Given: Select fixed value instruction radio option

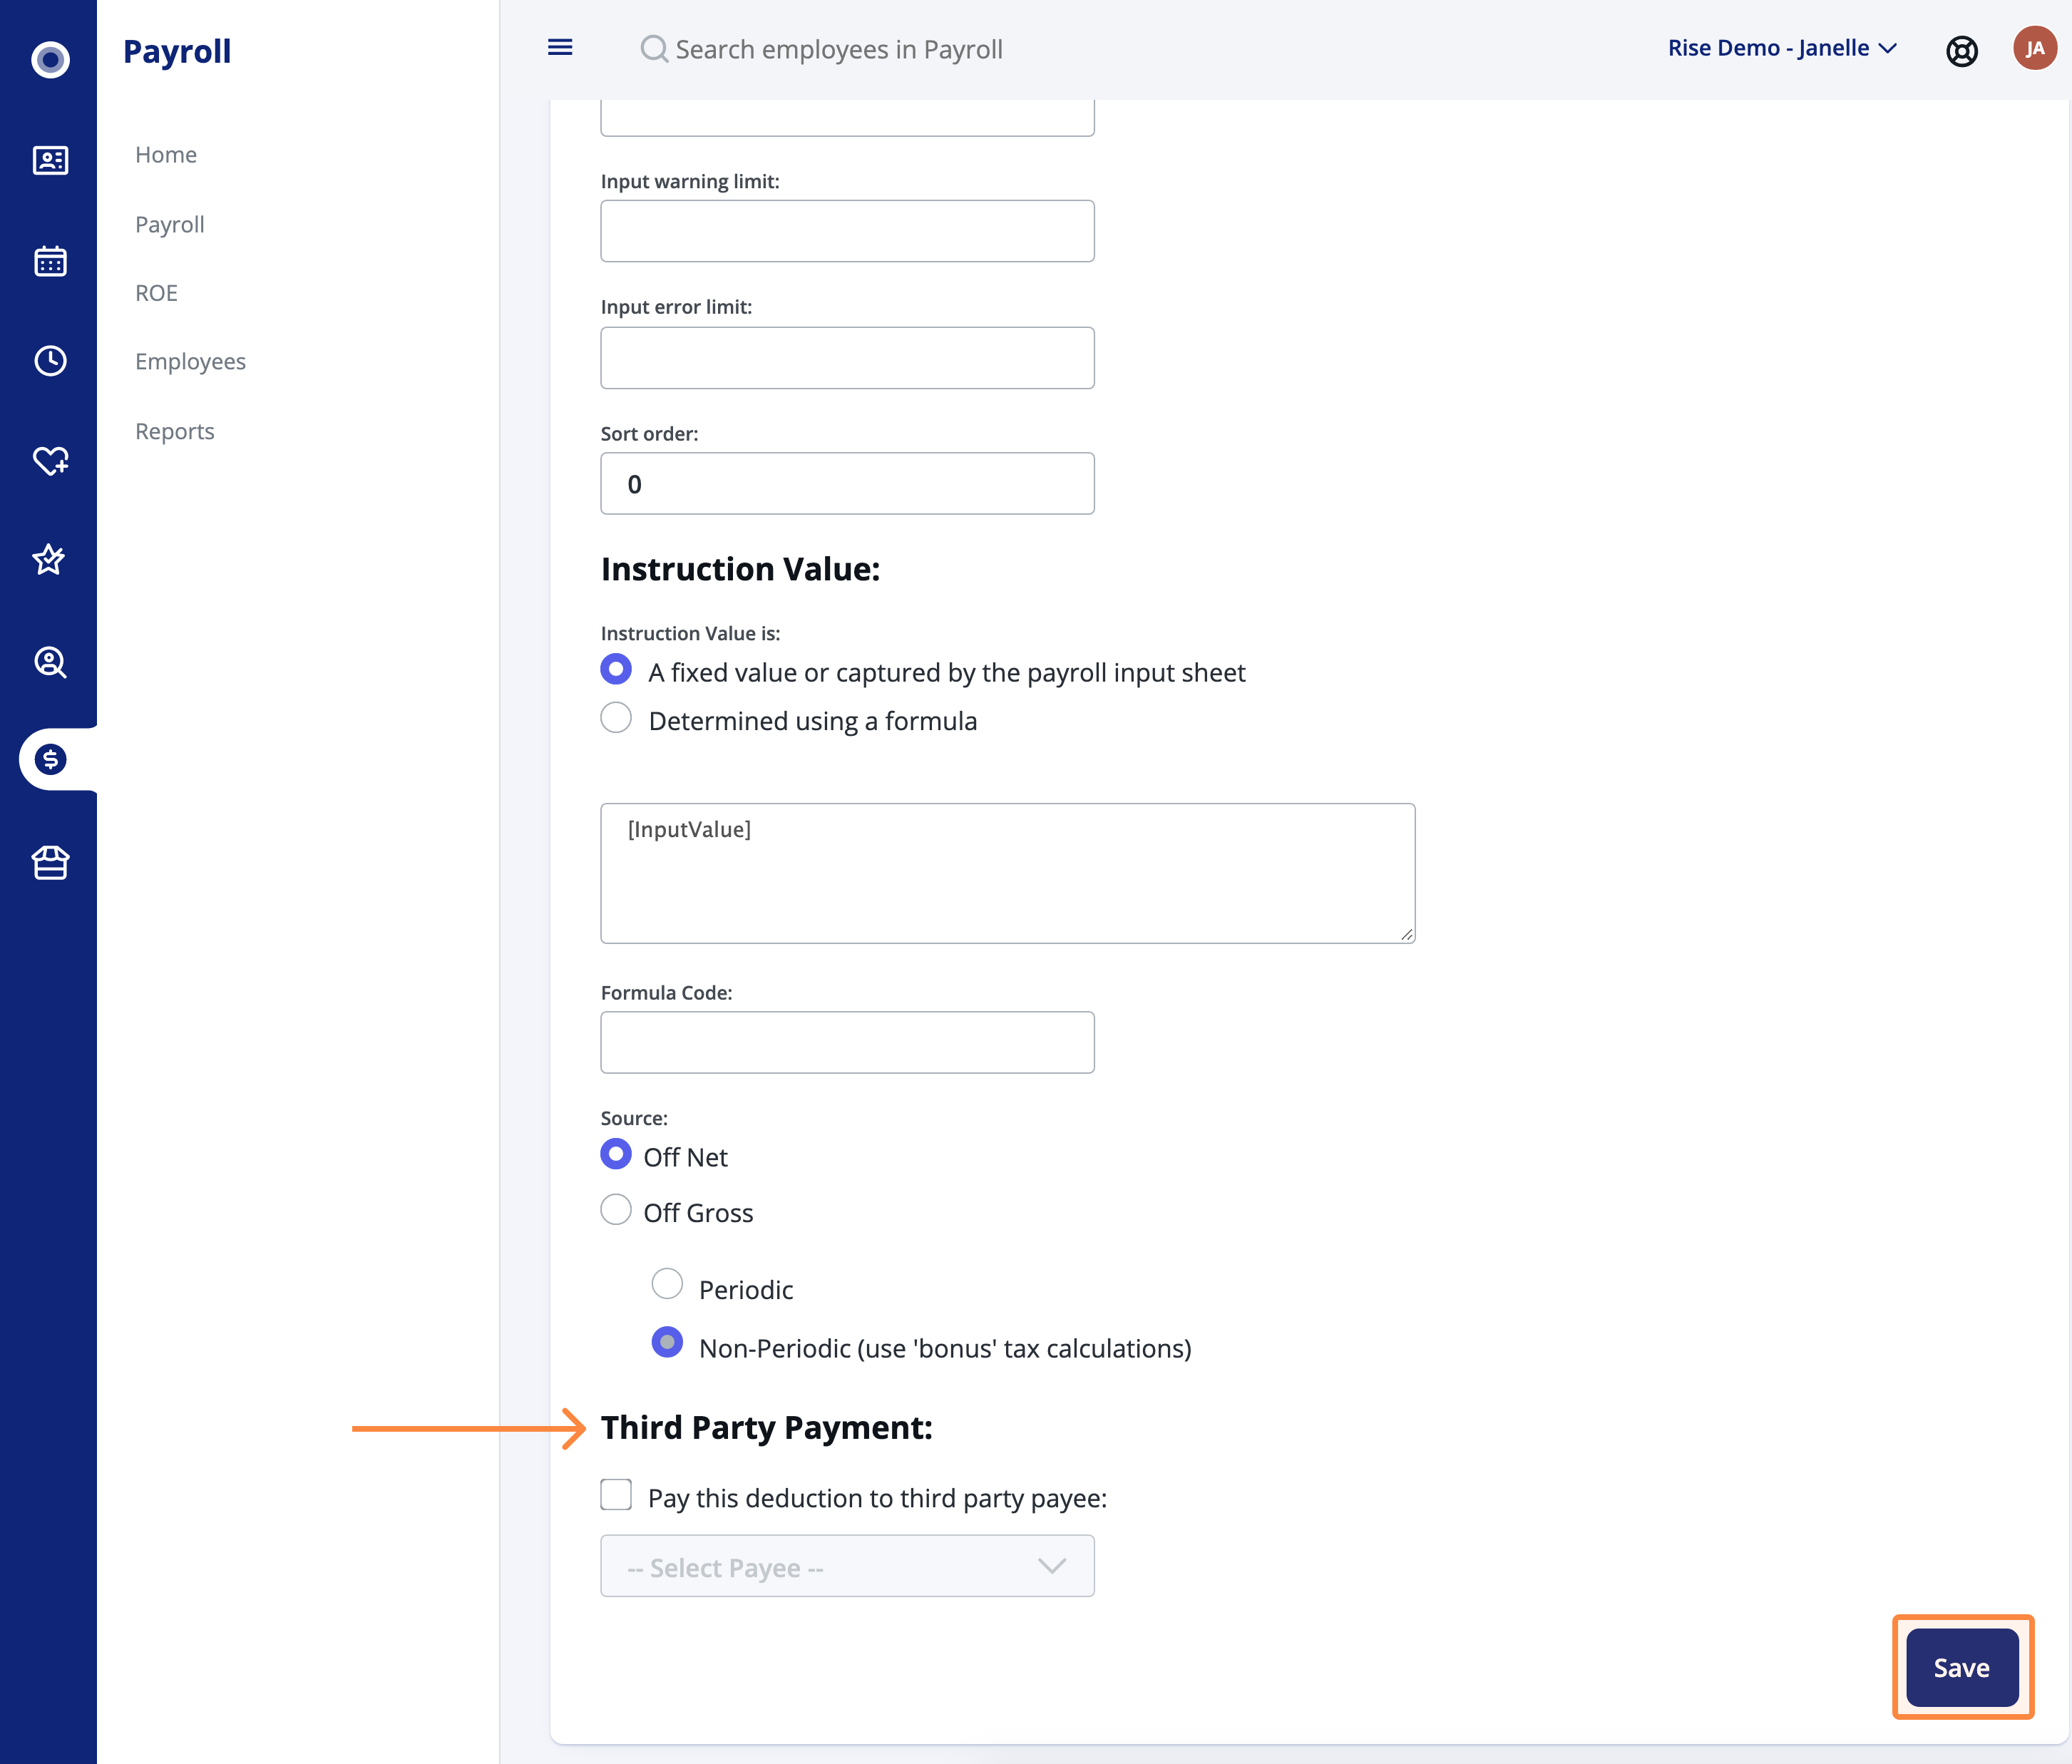Looking at the screenshot, I should [x=616, y=669].
